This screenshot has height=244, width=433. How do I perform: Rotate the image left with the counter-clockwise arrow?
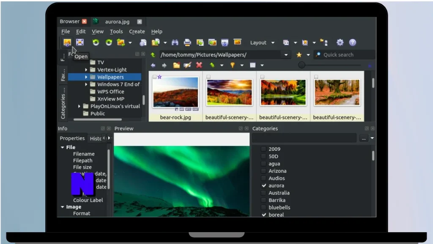(x=96, y=42)
